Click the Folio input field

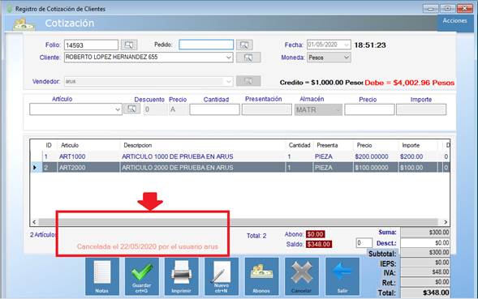pyautogui.click(x=91, y=45)
